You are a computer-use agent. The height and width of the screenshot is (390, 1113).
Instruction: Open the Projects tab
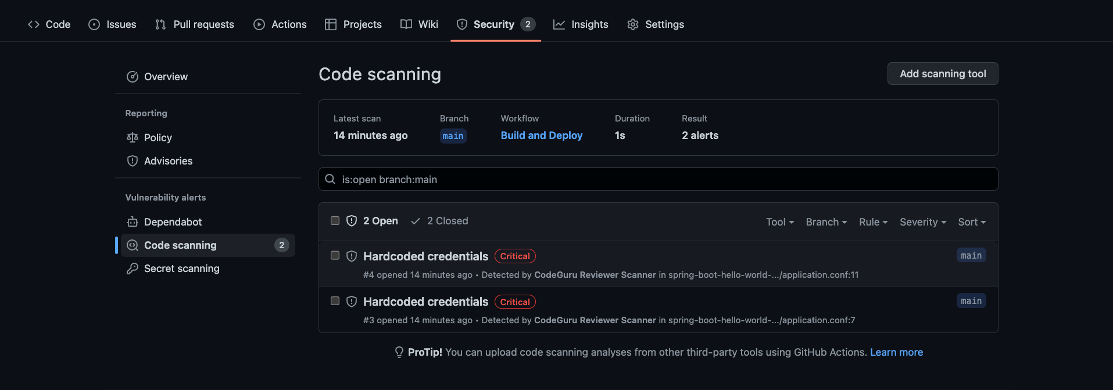point(353,24)
